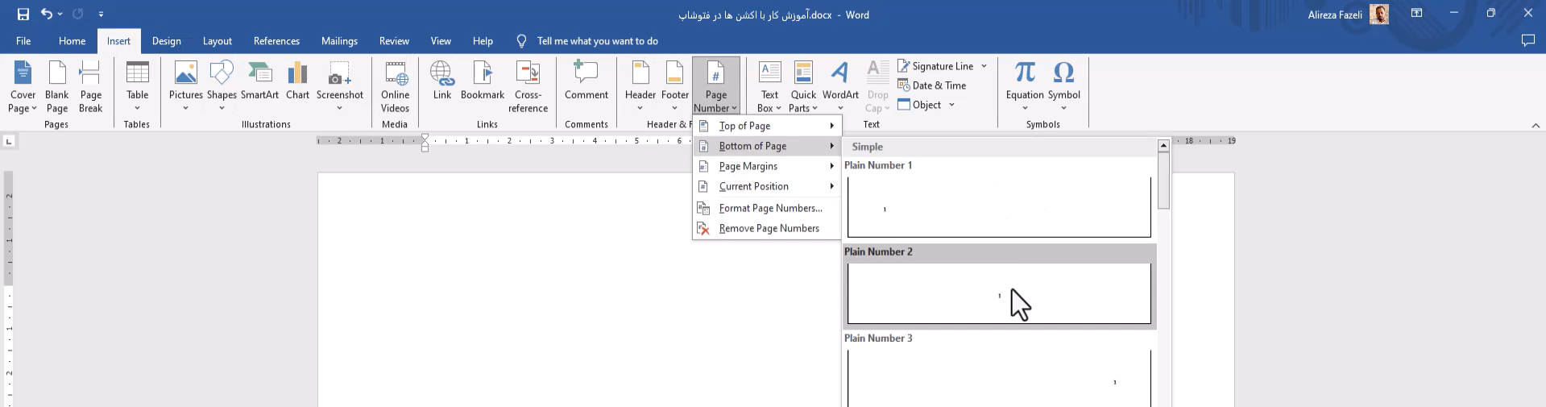The height and width of the screenshot is (407, 1546).
Task: Choose Format Page Numbers option
Action: (x=770, y=208)
